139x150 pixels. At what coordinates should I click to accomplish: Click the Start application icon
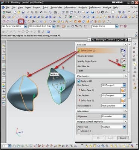pos(4,12)
